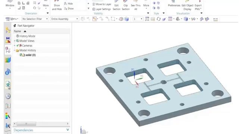Click the wireframe cube icon in selection bar
The height and width of the screenshot is (134, 239).
[x=121, y=19]
